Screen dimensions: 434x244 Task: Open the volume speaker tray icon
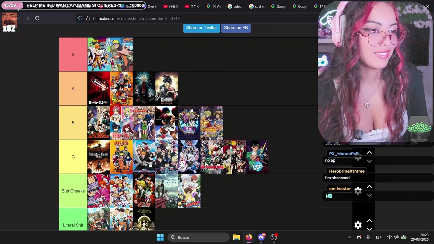coord(396,237)
